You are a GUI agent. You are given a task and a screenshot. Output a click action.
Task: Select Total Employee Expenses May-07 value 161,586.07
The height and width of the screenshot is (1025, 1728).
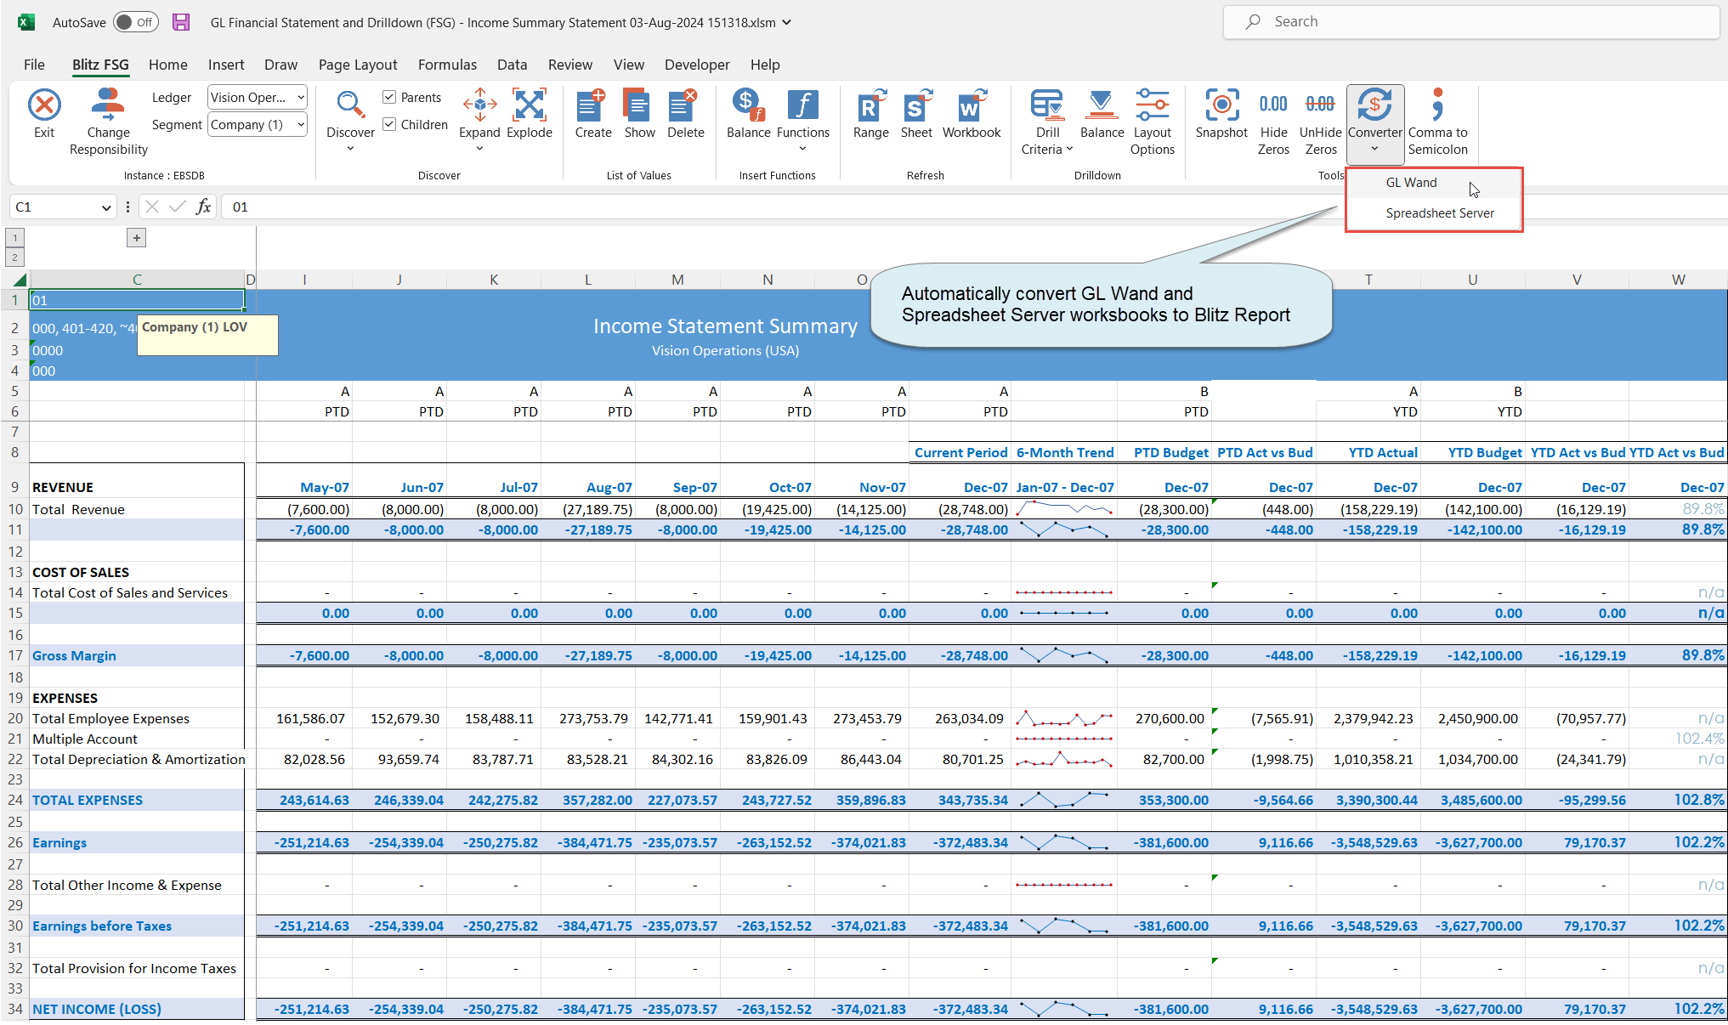304,719
